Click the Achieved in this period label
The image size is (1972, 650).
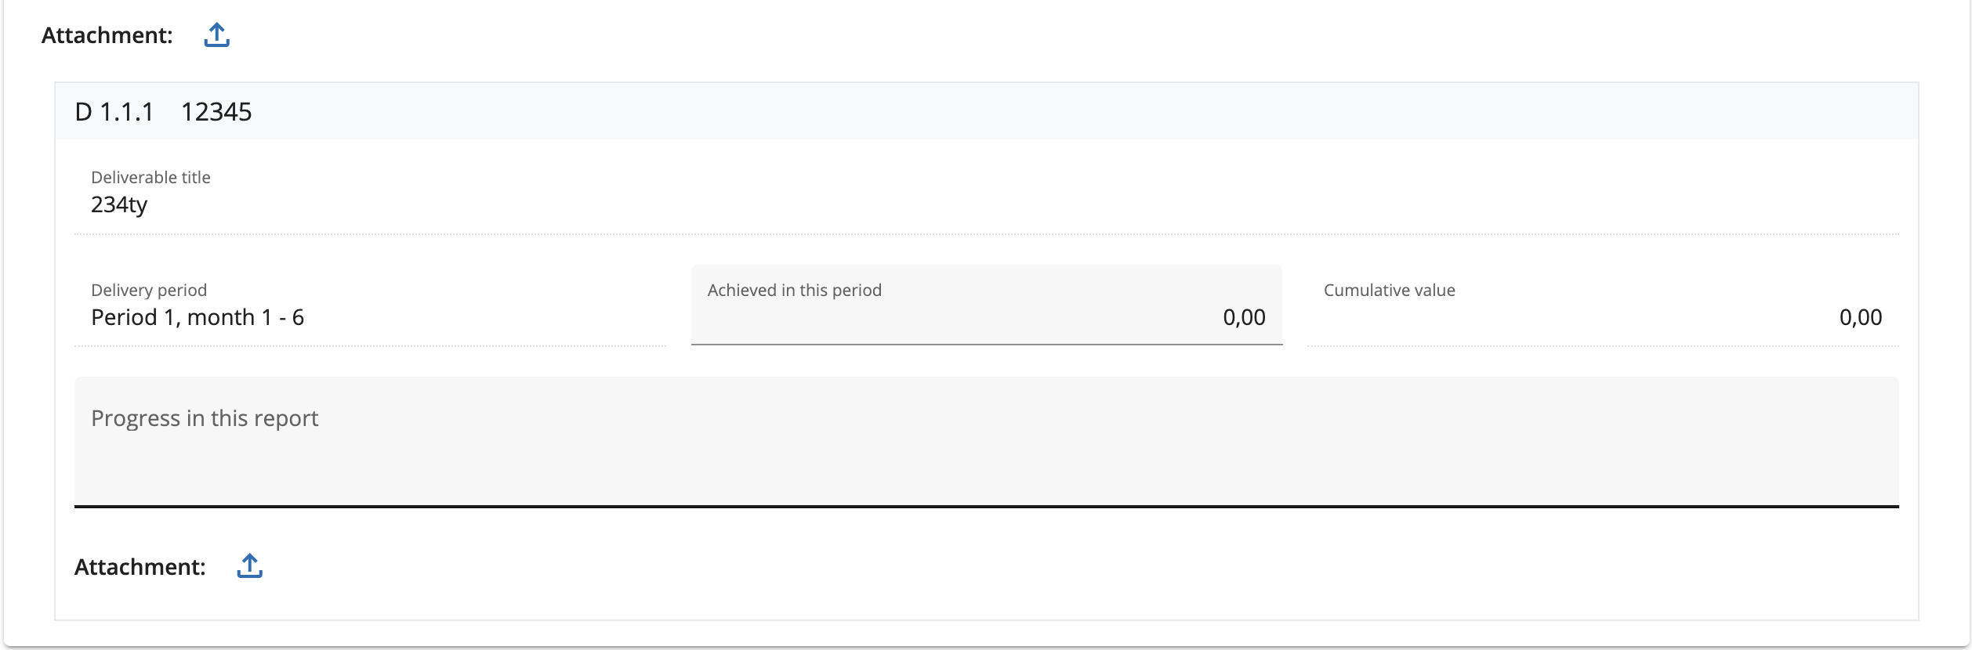click(x=794, y=291)
